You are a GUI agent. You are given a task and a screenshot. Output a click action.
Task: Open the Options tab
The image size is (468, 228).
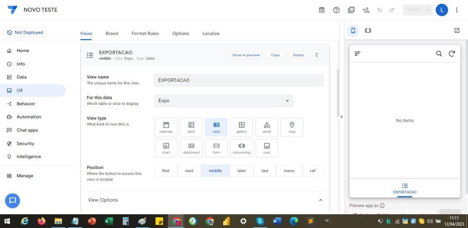(x=181, y=33)
